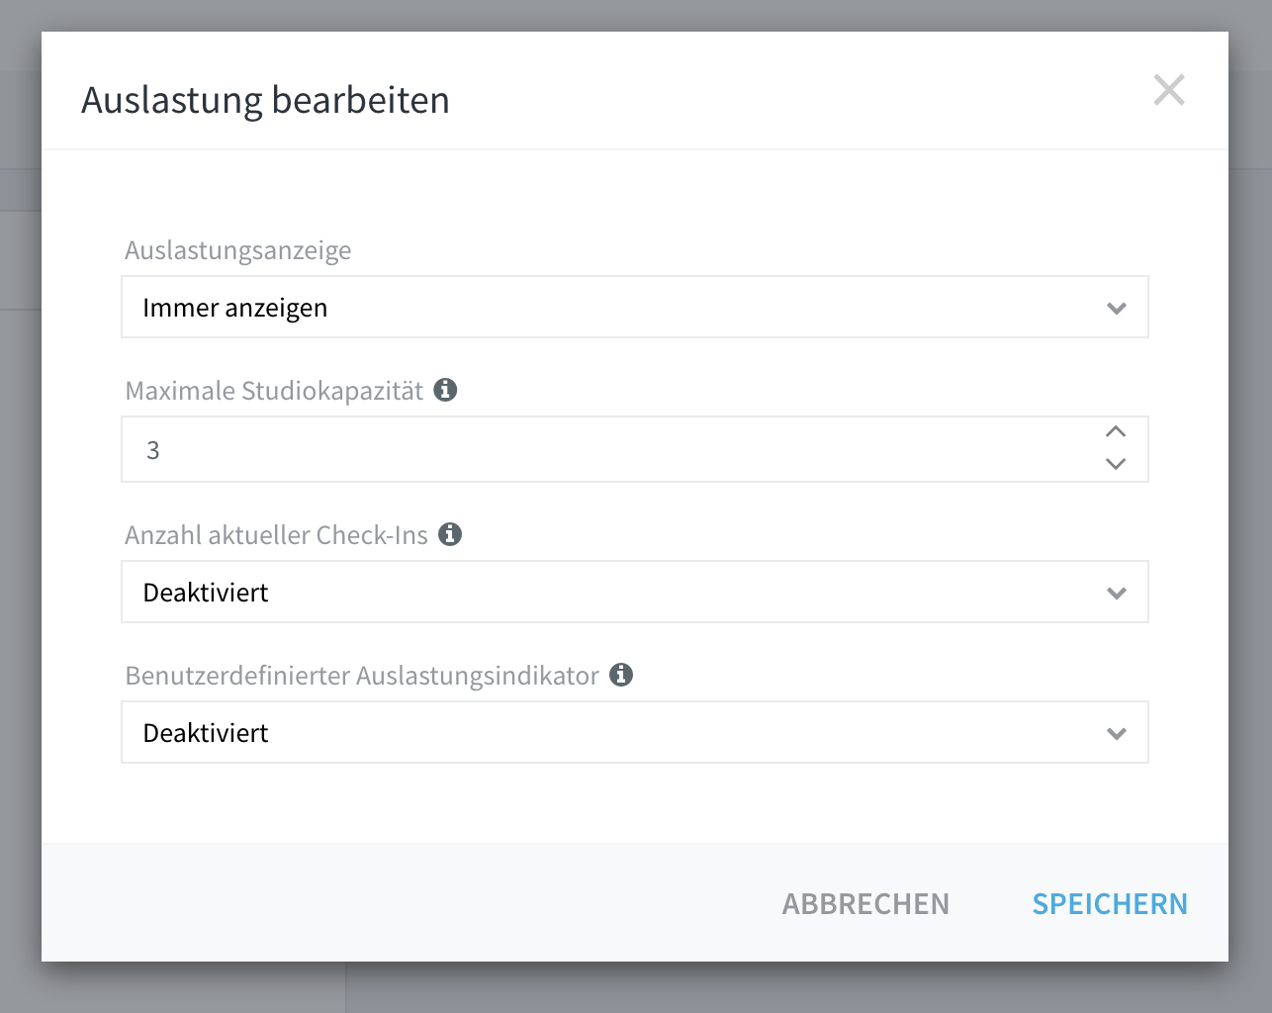The image size is (1272, 1013).
Task: Click the Auslastung bearbeiten dialog title
Action: tap(265, 100)
